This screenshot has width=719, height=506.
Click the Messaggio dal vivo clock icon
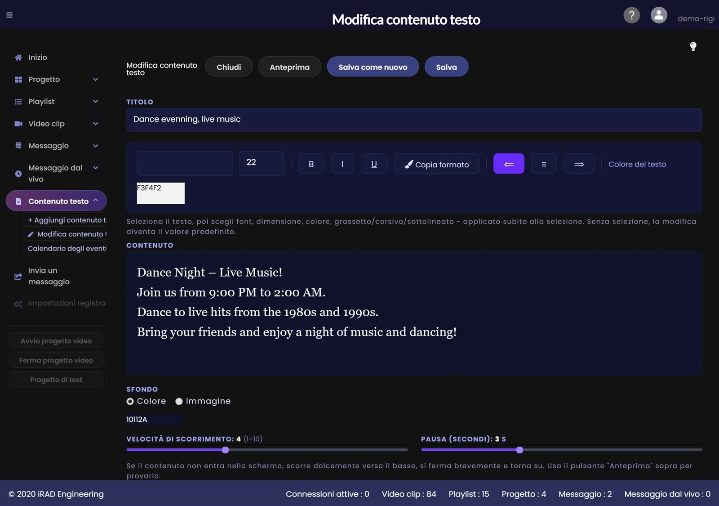coord(18,174)
